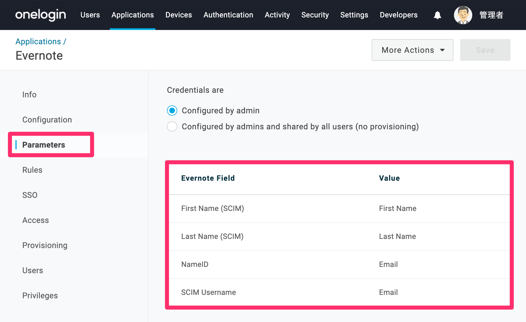The height and width of the screenshot is (322, 526).
Task: Click the Save button
Action: [485, 50]
